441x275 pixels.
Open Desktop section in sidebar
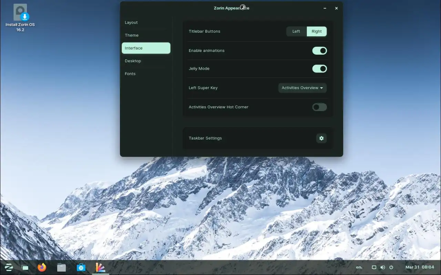[x=146, y=61]
